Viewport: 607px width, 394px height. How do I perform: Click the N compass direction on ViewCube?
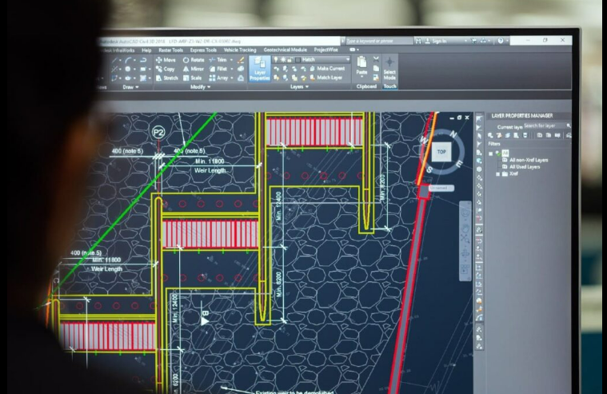tap(453, 135)
